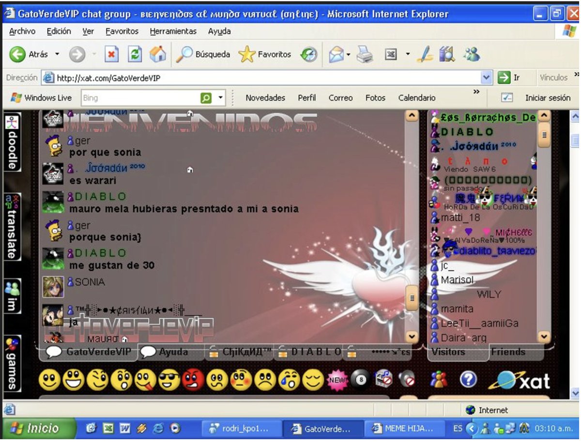Insert the crying smiley emoticon
This screenshot has width=581, height=442.
pyautogui.click(x=289, y=380)
